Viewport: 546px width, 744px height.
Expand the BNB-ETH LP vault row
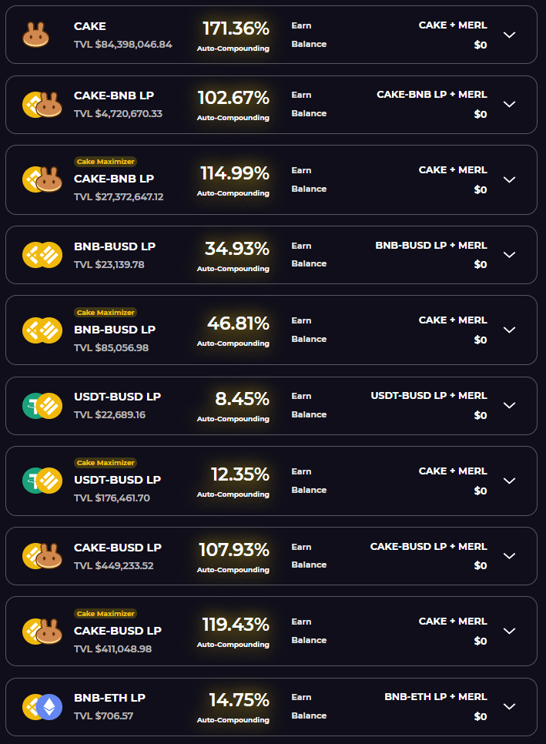509,705
